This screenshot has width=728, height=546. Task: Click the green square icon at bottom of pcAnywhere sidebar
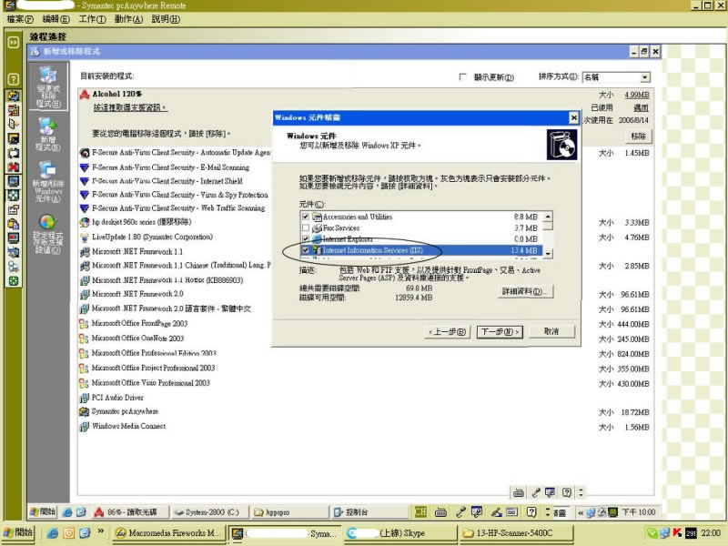point(14,281)
